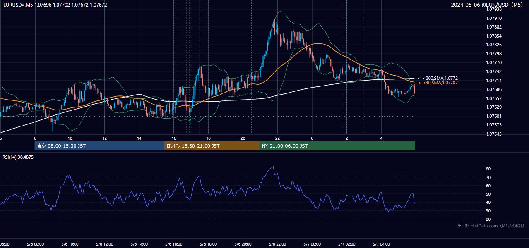This screenshot has width=529, height=248.
Task: Click the 200 SMA 1.07721 label
Action: point(439,78)
